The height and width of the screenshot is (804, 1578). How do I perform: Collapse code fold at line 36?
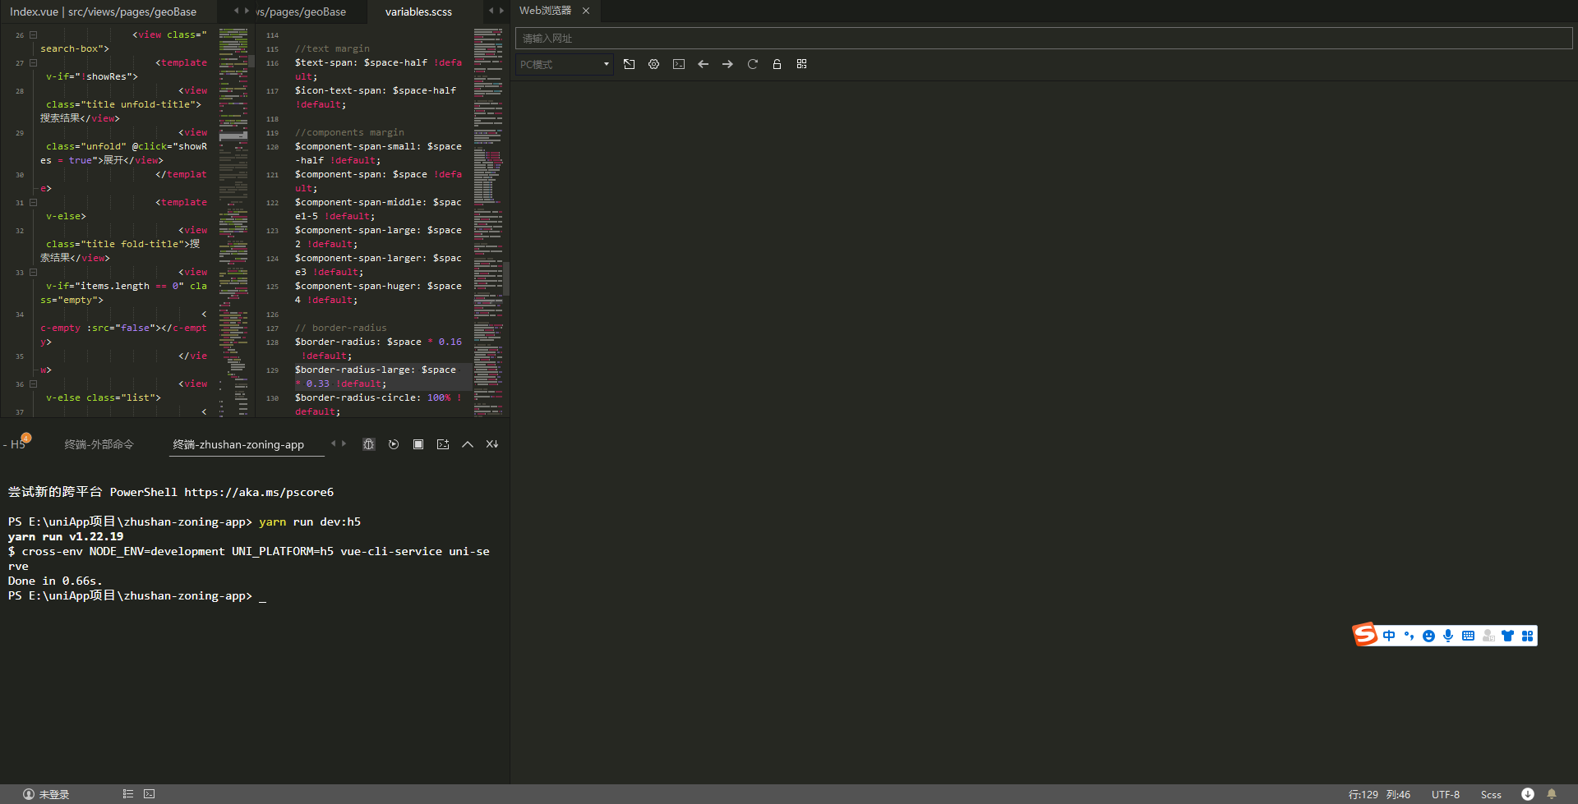tap(33, 384)
